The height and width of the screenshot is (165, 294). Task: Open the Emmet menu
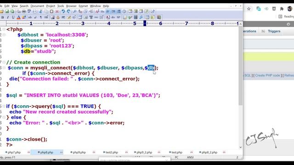click(83, 6)
